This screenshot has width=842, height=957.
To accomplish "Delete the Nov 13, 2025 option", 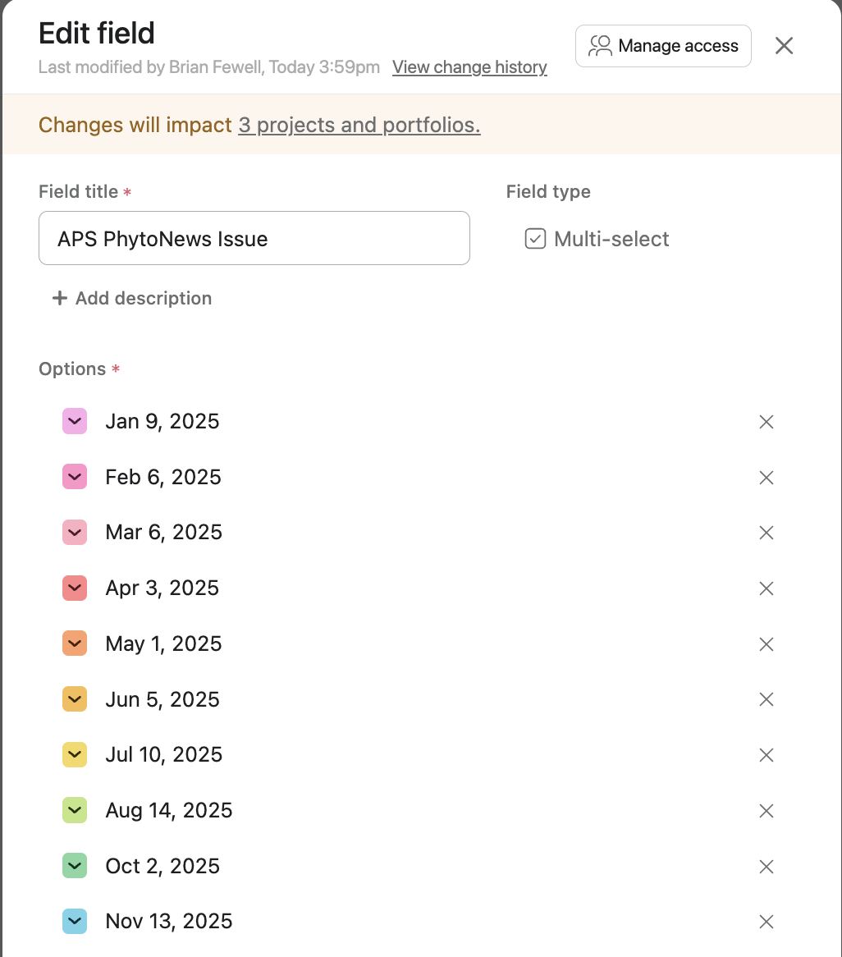I will pyautogui.click(x=766, y=922).
